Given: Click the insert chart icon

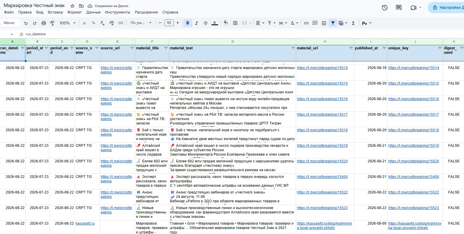Looking at the screenshot, I should [324, 23].
